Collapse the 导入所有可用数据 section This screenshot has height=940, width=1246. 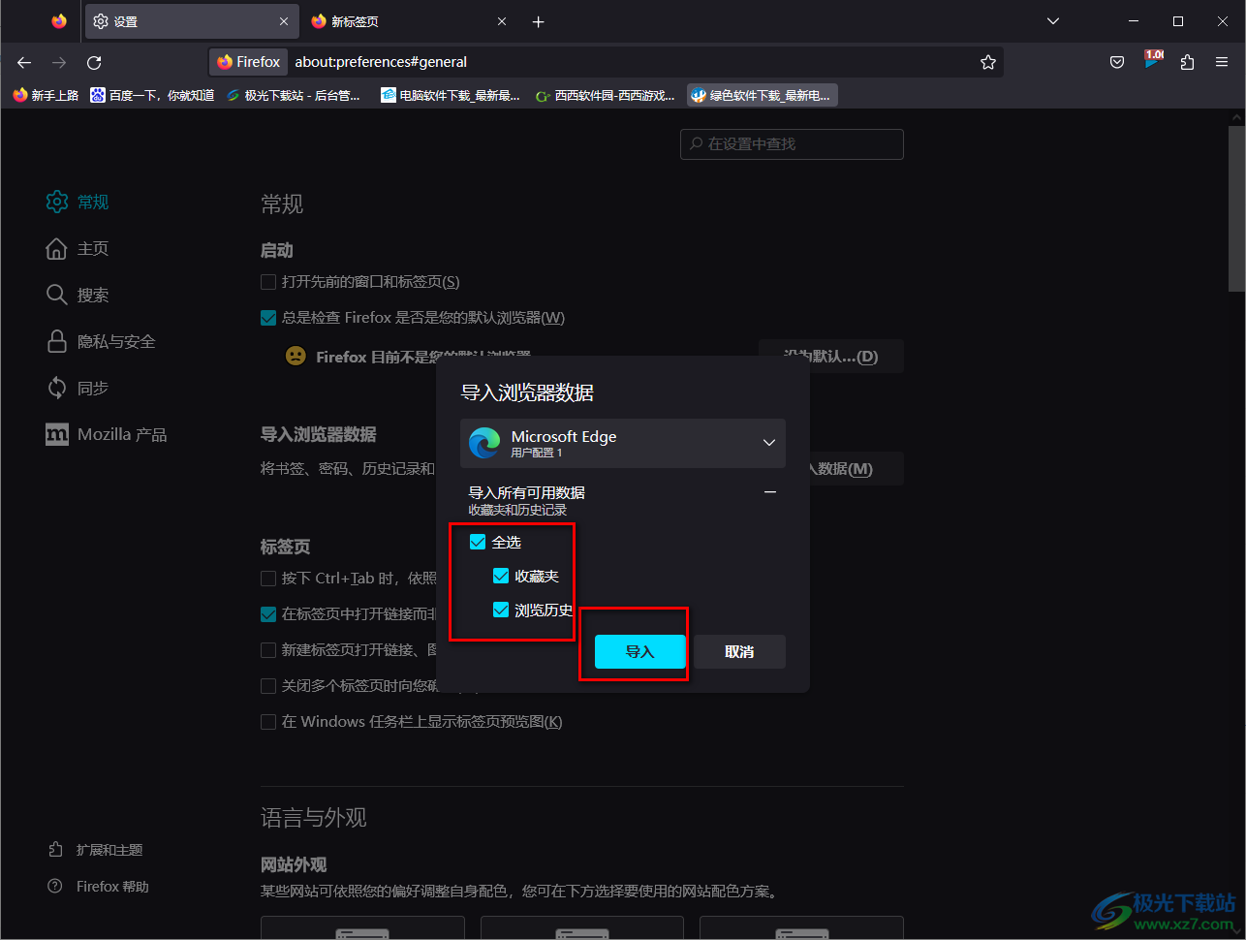(770, 492)
